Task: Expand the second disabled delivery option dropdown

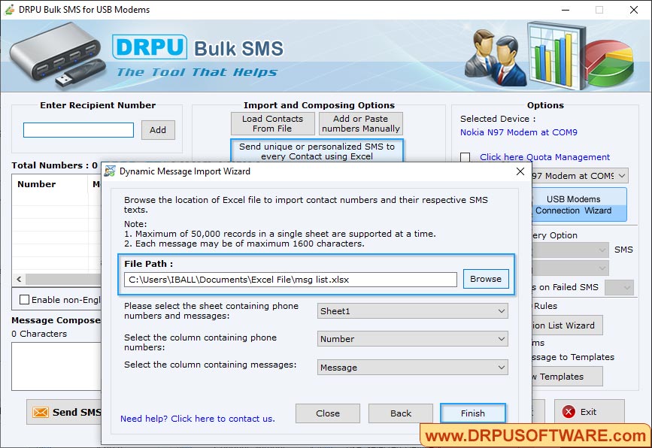Action: [x=570, y=268]
